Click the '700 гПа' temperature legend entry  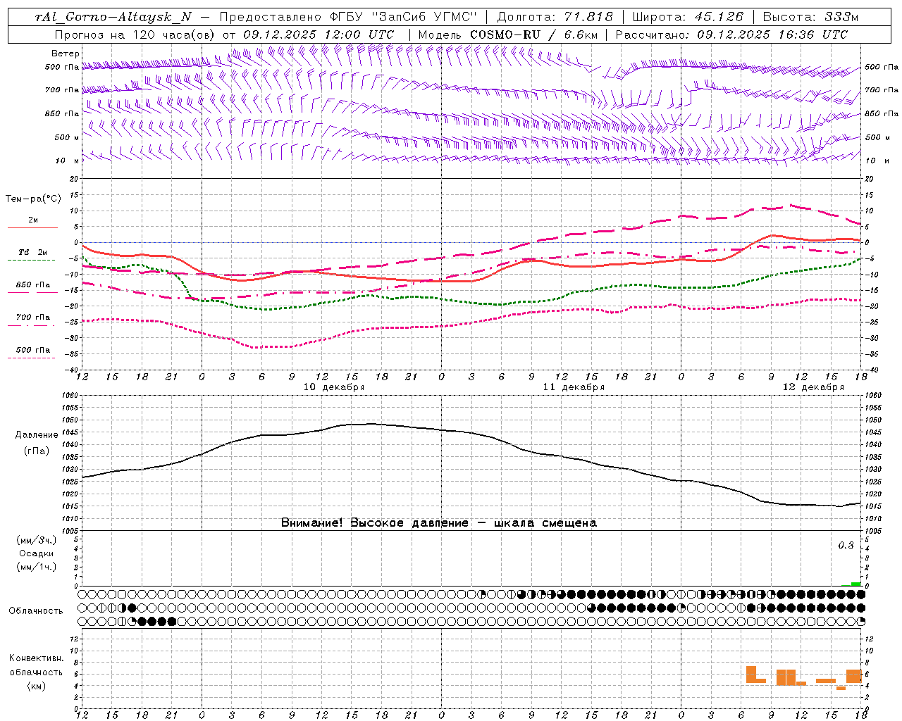pyautogui.click(x=32, y=320)
